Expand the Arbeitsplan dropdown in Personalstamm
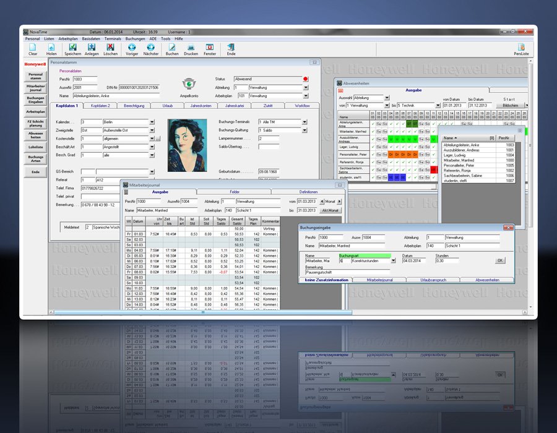This screenshot has height=433, width=557. click(306, 96)
